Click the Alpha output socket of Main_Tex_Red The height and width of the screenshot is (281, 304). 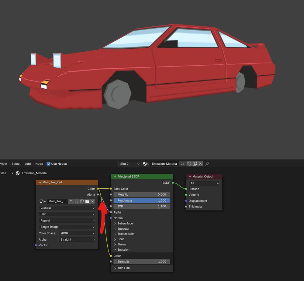pos(98,194)
